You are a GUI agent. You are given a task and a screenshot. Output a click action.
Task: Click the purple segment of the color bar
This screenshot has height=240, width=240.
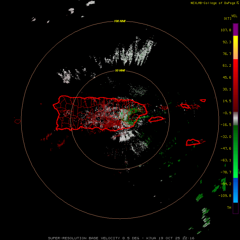coord(235,30)
